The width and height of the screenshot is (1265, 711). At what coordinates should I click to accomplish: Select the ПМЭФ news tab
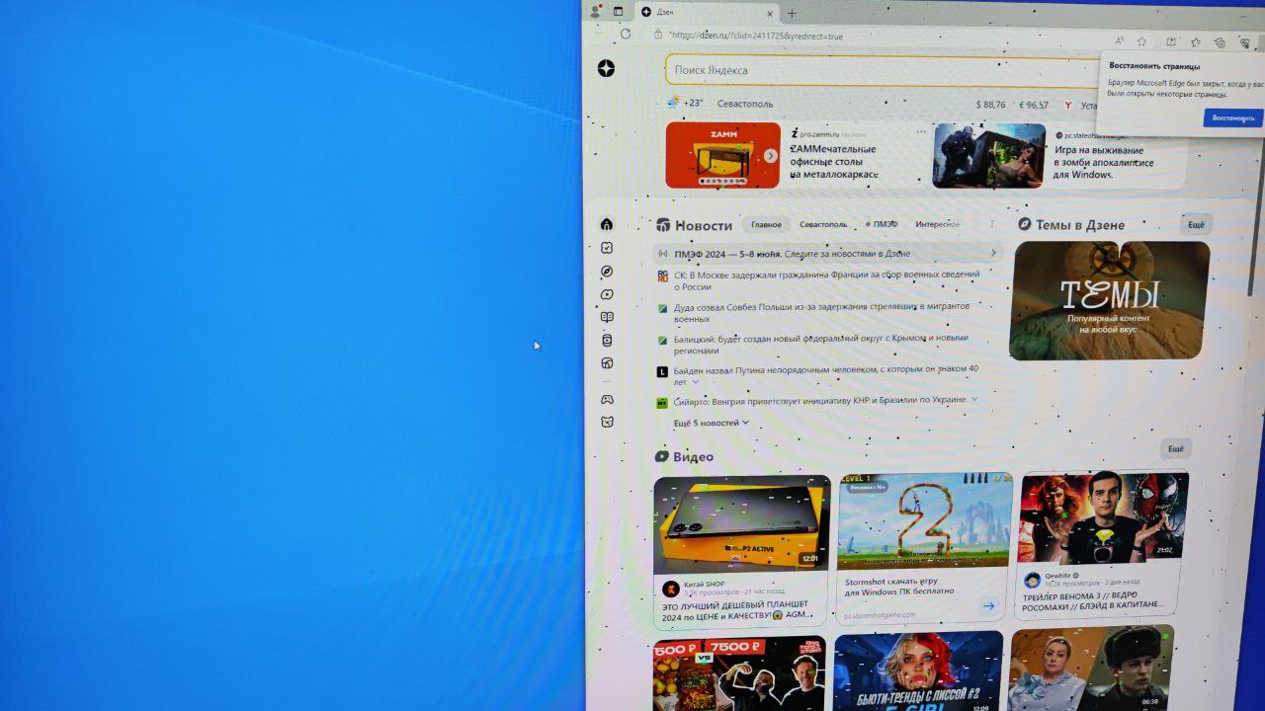point(881,224)
